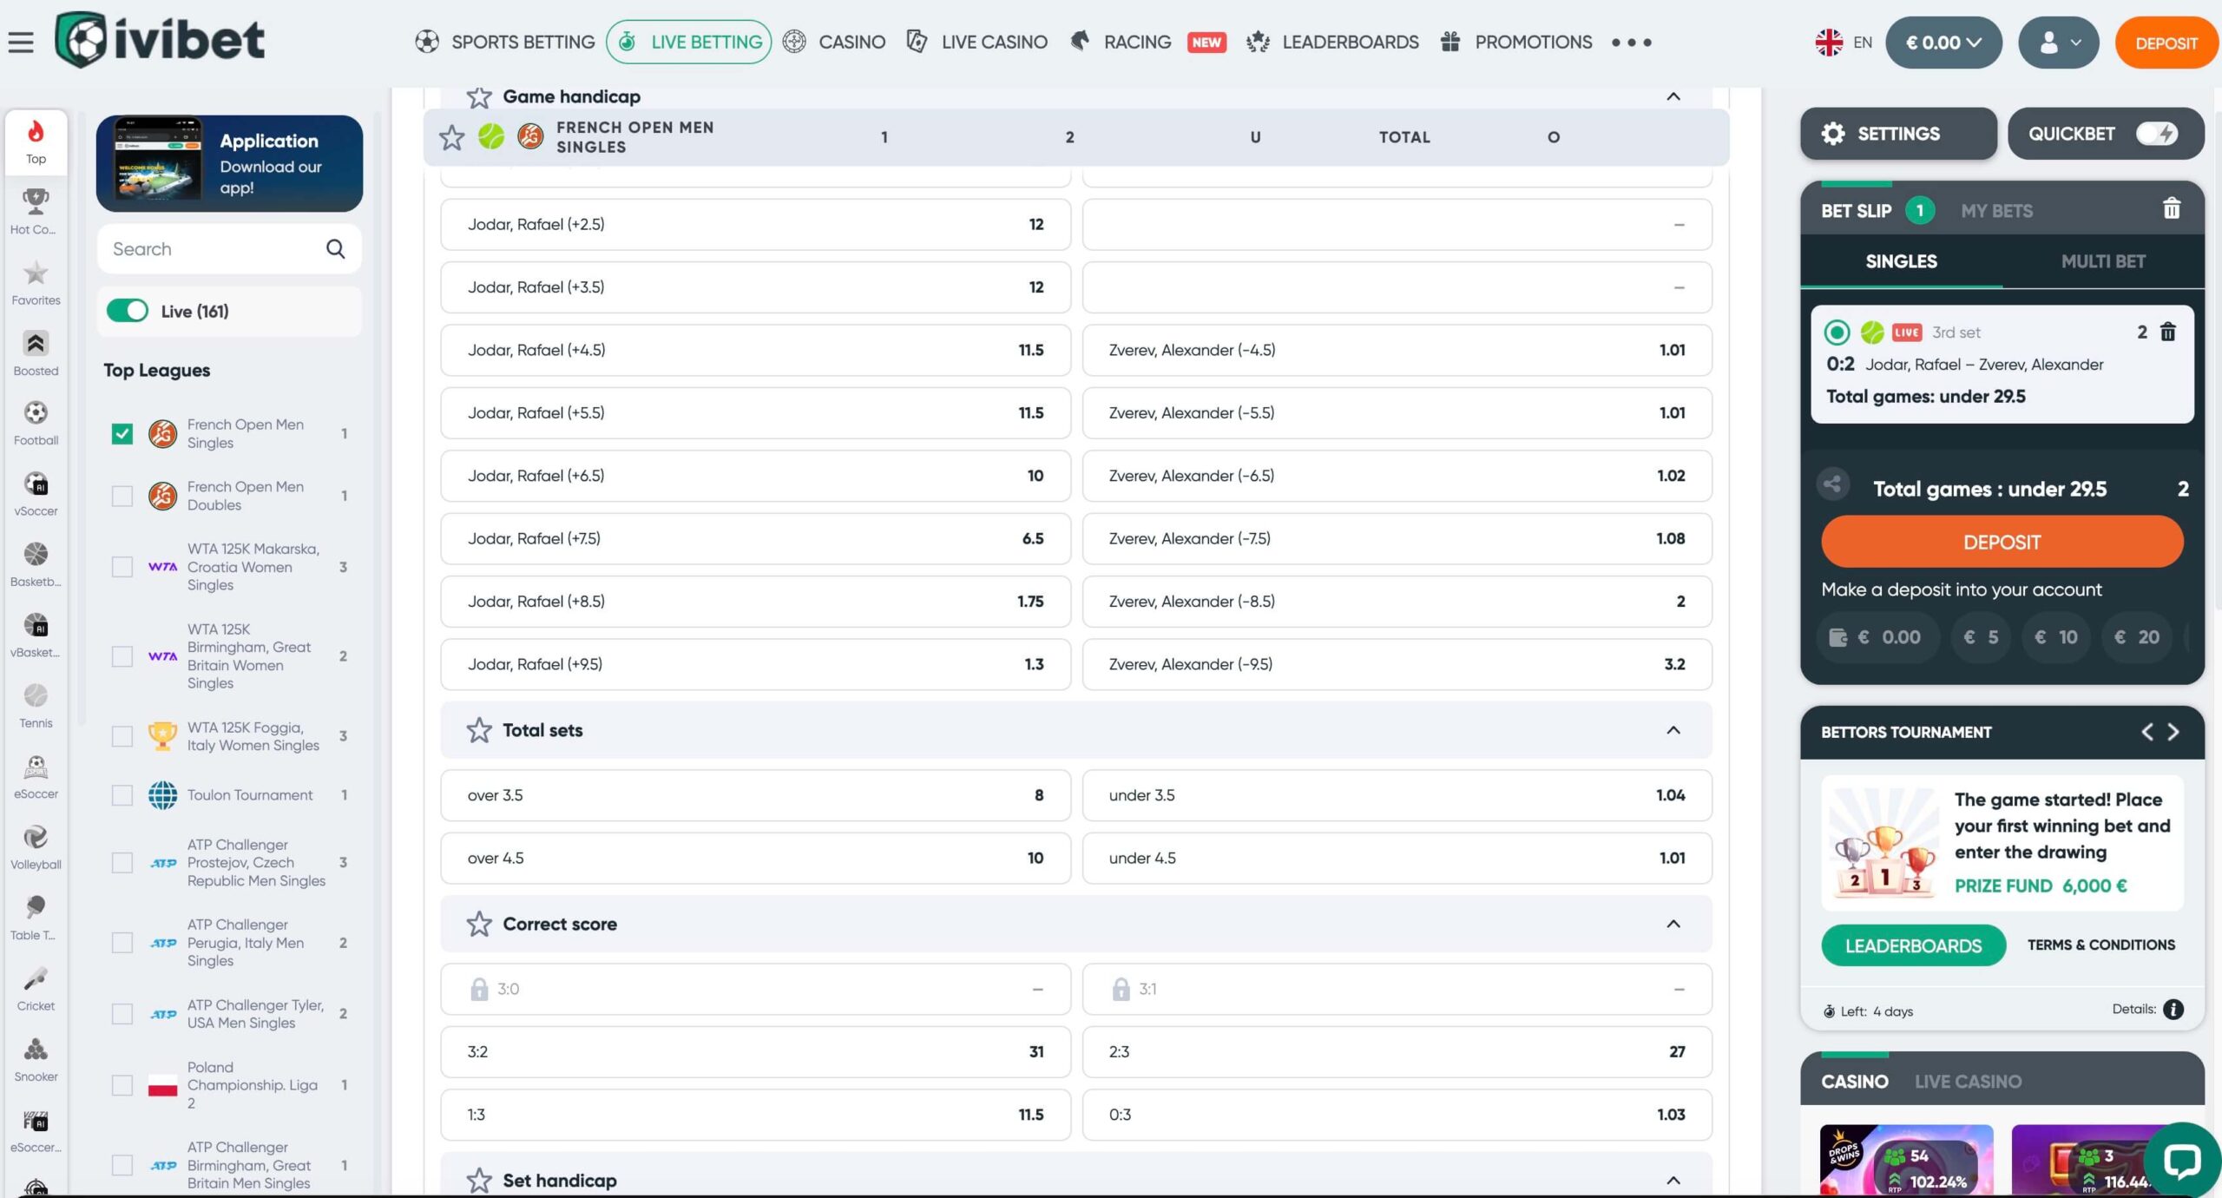Click inside the Search input field
Image resolution: width=2222 pixels, height=1198 pixels.
(229, 249)
